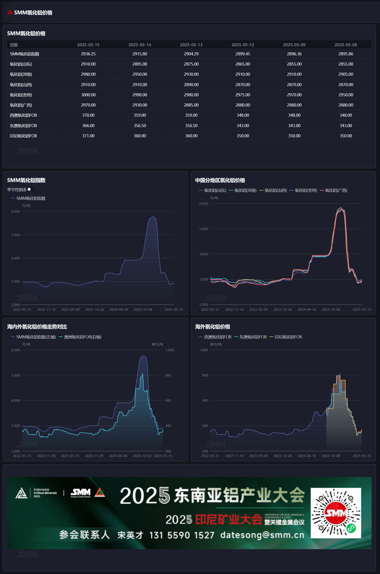The image size is (380, 574).
Task: Select index value 2899.45
Action: point(243,54)
